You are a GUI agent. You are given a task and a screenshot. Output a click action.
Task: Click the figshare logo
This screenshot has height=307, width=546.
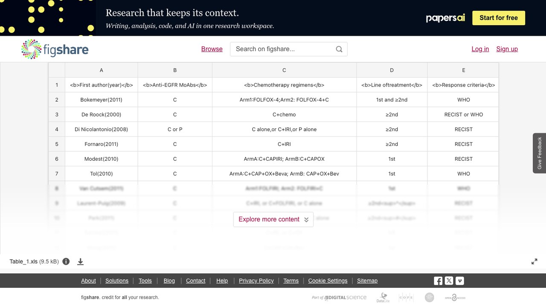point(55,49)
